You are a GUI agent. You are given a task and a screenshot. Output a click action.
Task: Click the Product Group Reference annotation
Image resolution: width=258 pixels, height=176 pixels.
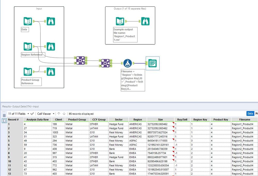[x=31, y=81]
